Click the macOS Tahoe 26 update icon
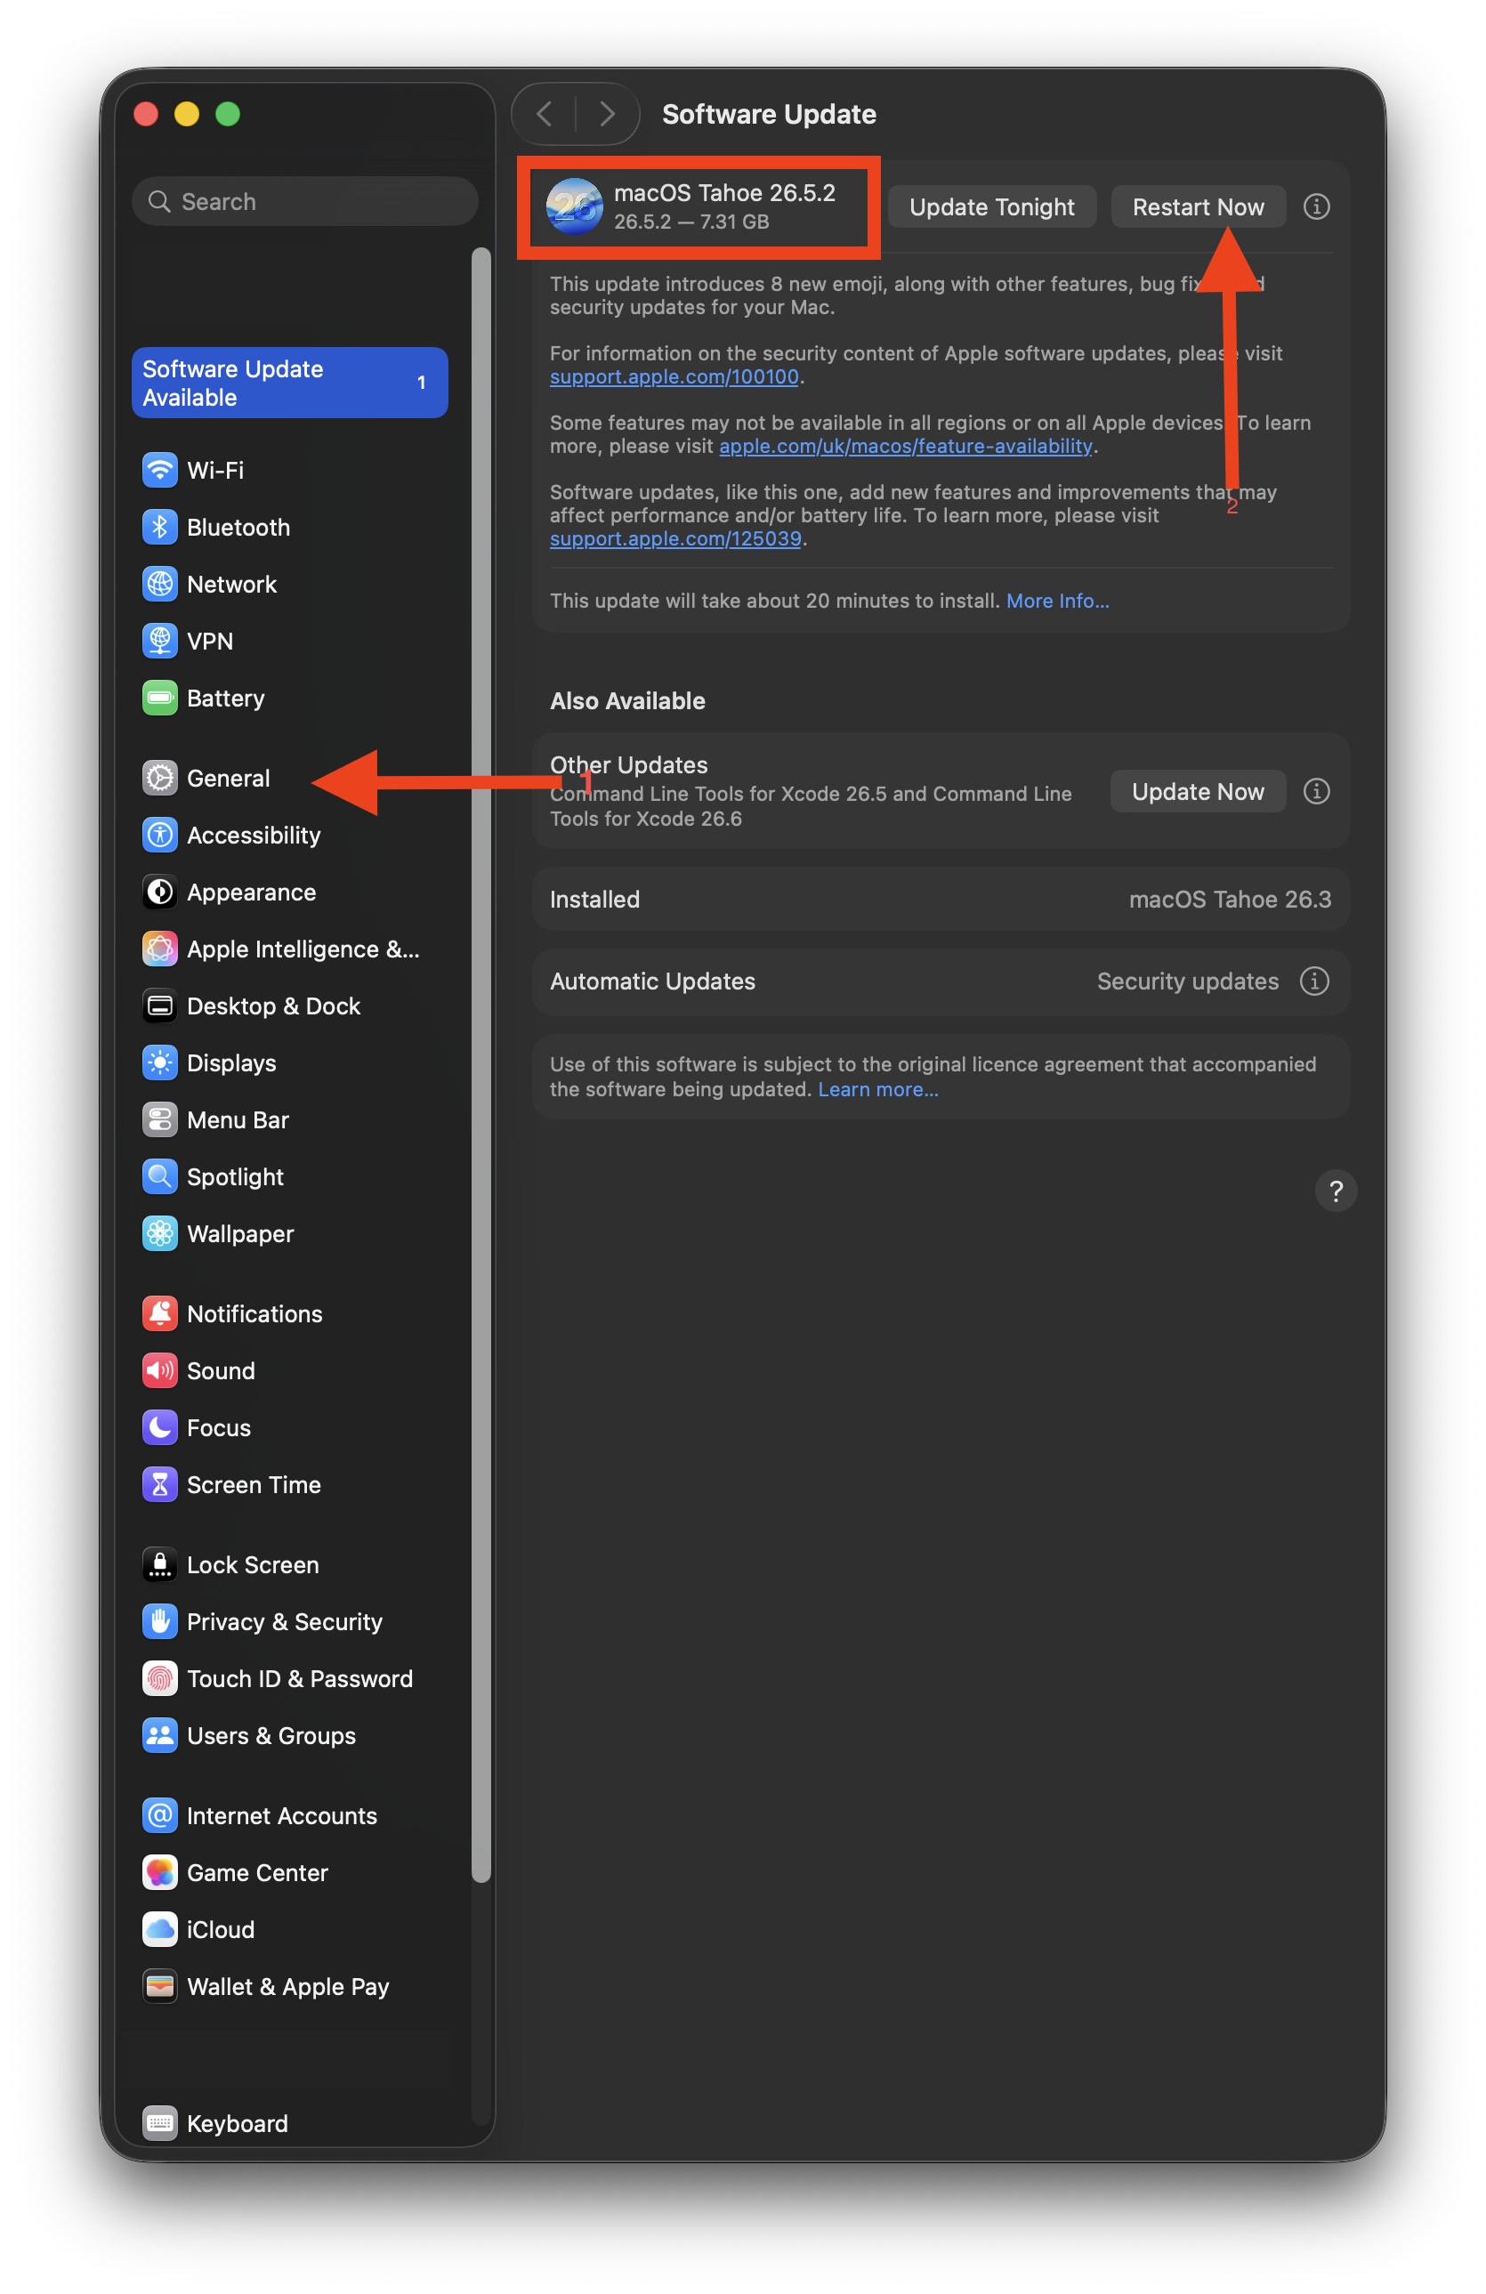Viewport: 1486px width, 2294px height. tap(573, 206)
